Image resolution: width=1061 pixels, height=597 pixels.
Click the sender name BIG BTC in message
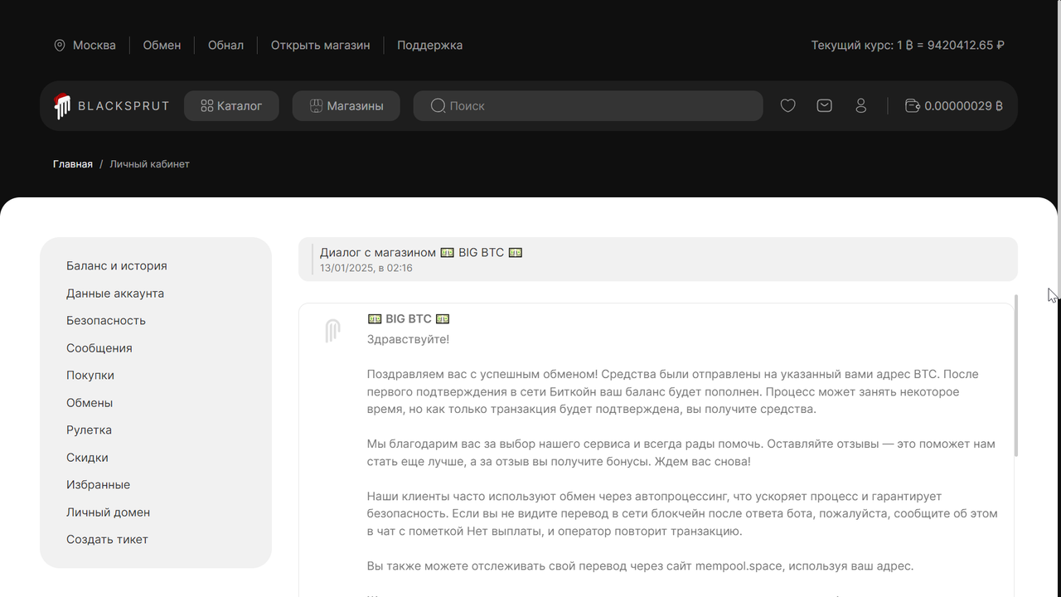point(409,319)
